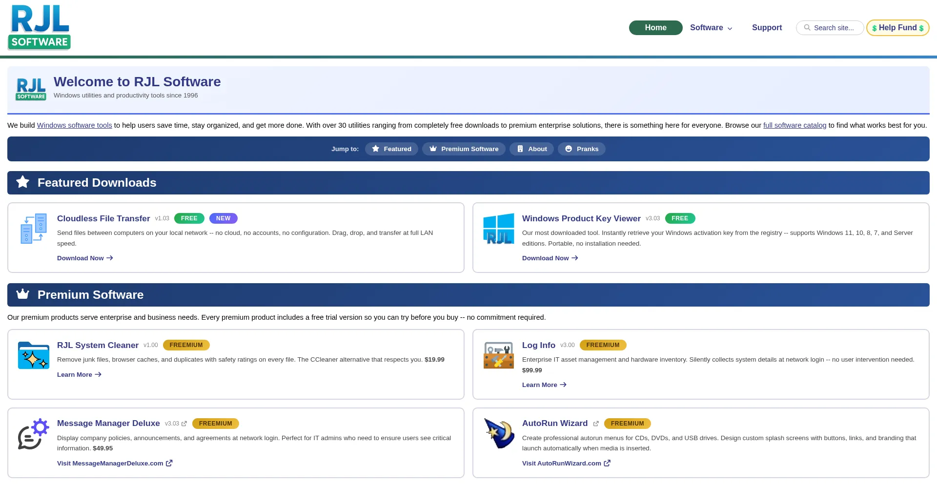The width and height of the screenshot is (937, 484).
Task: Jump to Pranks section
Action: click(x=582, y=149)
